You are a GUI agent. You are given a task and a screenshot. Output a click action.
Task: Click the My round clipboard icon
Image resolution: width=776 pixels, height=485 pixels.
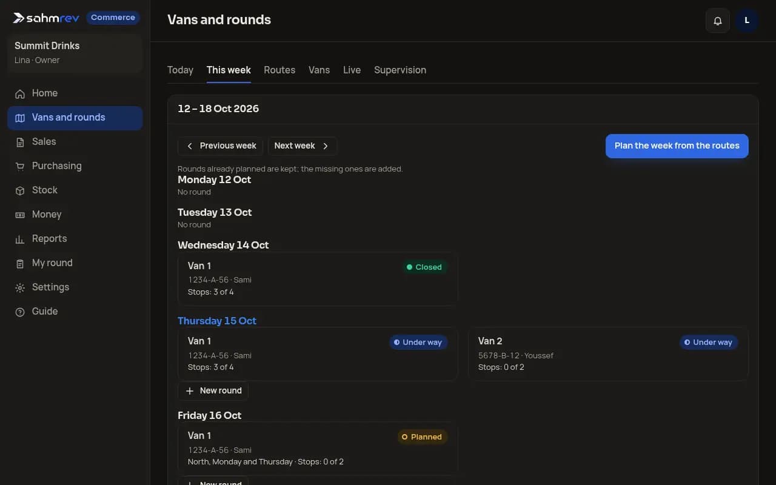(20, 263)
